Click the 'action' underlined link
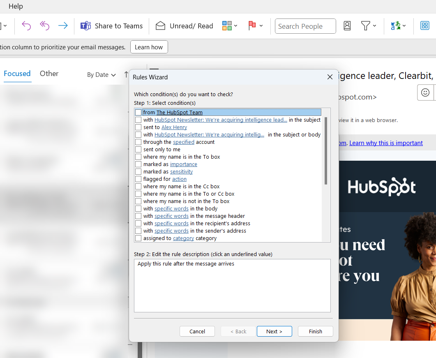 click(x=179, y=179)
